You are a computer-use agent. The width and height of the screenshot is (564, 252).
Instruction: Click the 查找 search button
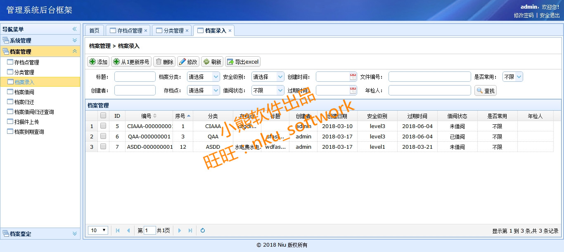tap(486, 91)
